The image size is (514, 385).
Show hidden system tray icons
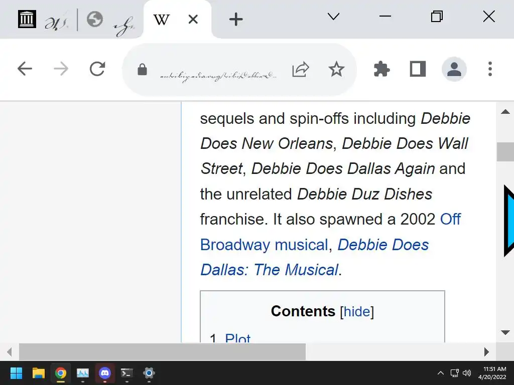(x=441, y=373)
